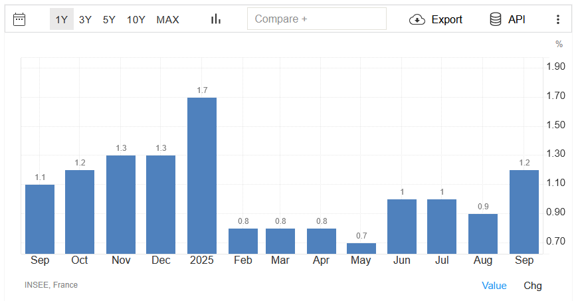
Task: Toggle the Value display mode
Action: (494, 286)
